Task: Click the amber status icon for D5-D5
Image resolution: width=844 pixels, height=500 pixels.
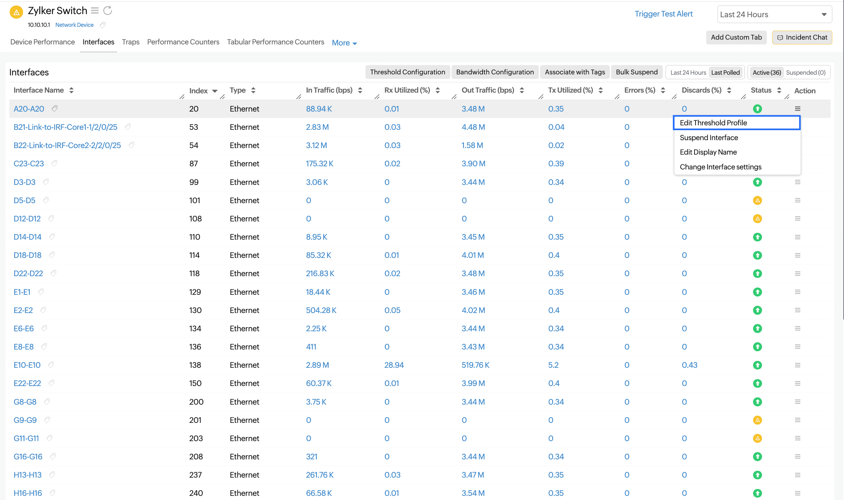Action: point(757,199)
